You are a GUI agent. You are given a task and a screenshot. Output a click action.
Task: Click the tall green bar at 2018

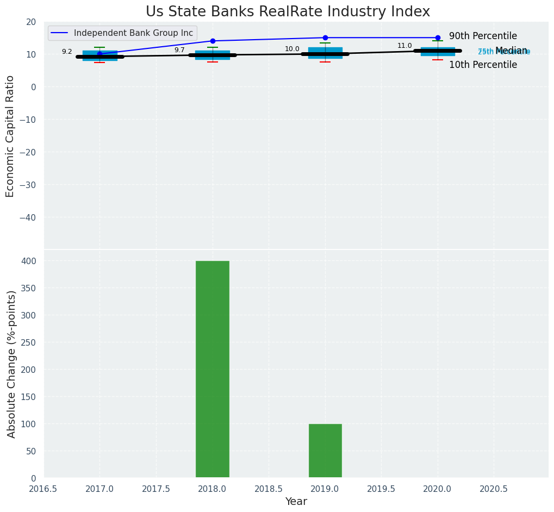point(213,369)
